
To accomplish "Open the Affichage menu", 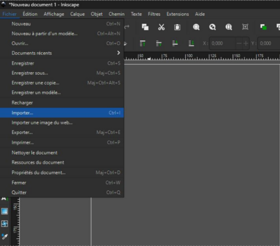I will point(54,14).
